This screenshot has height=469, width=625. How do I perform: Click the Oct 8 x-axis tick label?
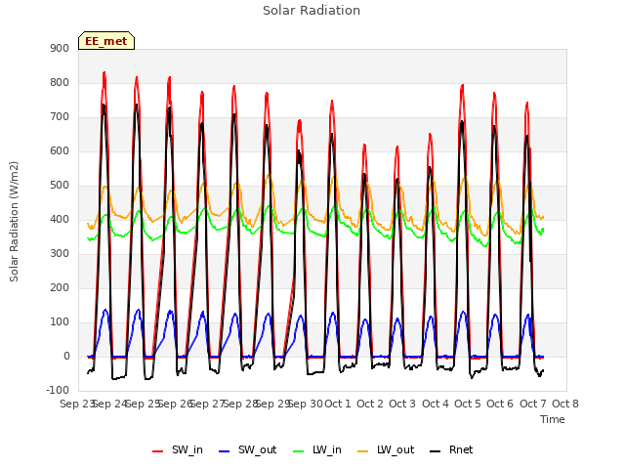(x=565, y=404)
